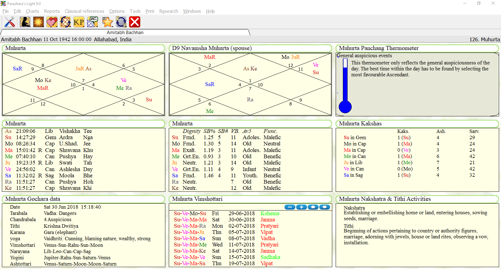
Task: Open the Research menu
Action: click(x=168, y=11)
